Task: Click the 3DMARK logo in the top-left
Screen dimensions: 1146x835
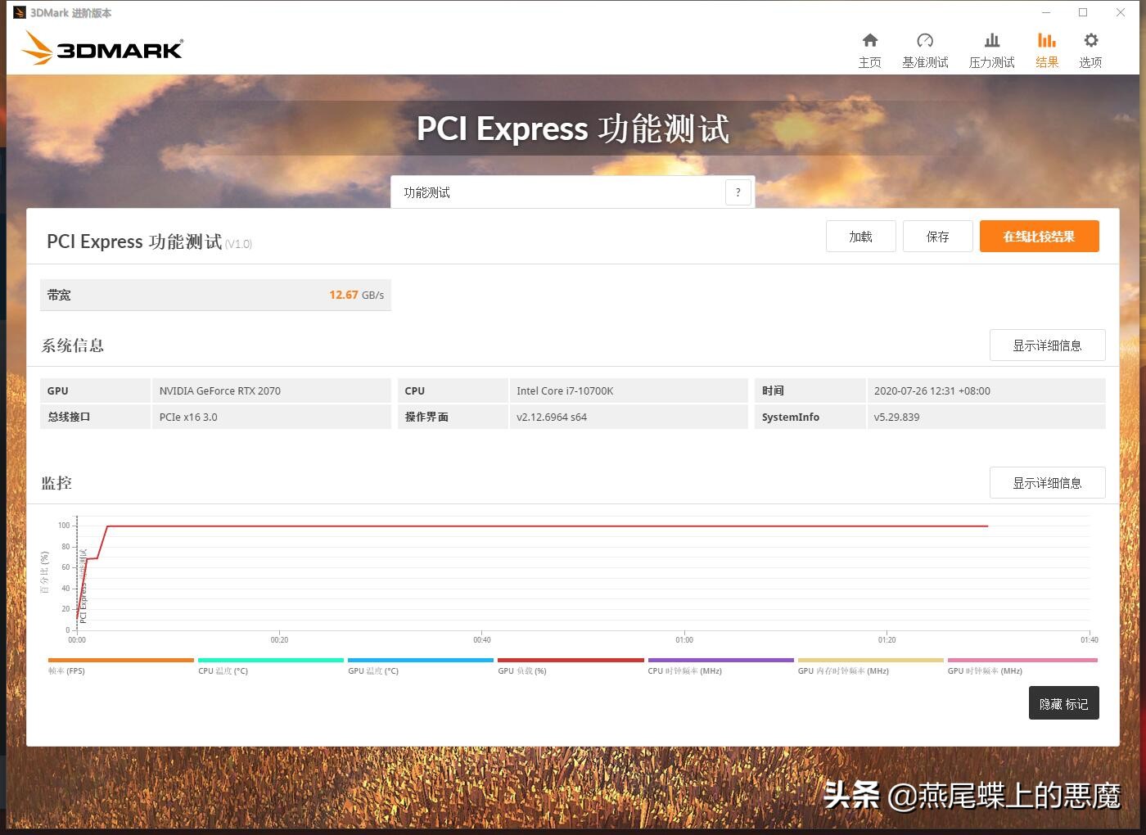Action: (x=102, y=48)
